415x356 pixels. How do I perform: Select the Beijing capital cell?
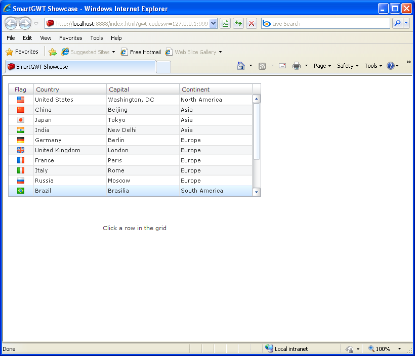143,110
